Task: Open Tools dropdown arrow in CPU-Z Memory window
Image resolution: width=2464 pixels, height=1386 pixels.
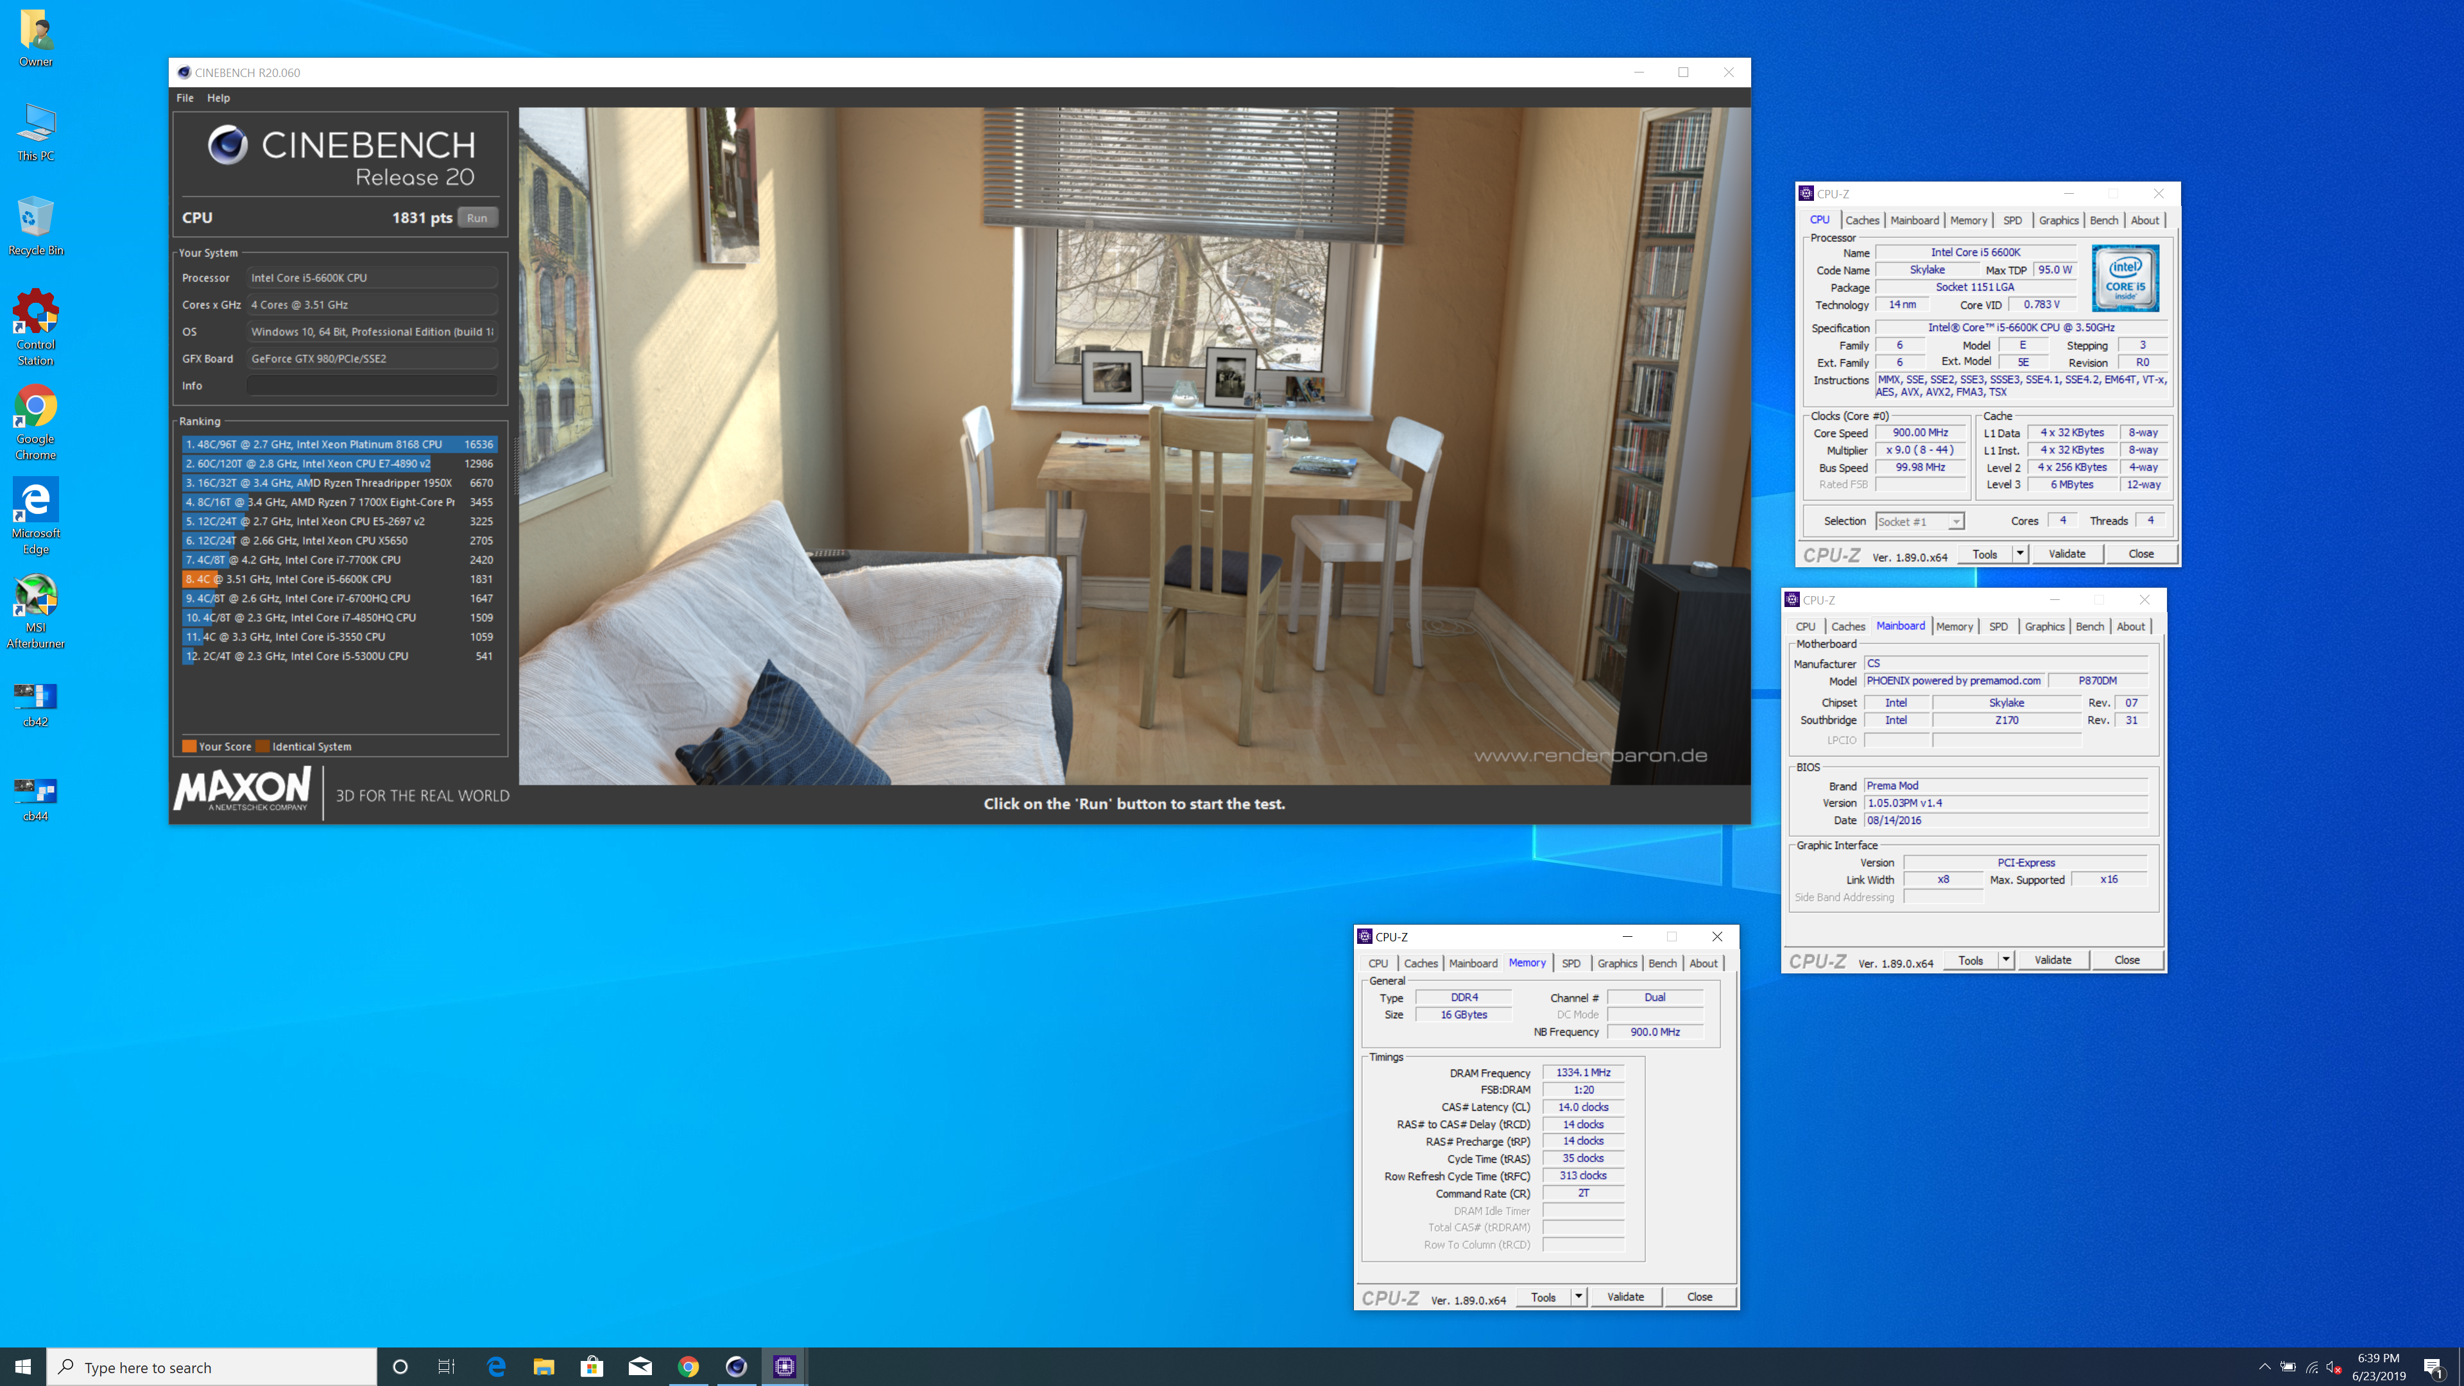Action: (x=1579, y=1297)
